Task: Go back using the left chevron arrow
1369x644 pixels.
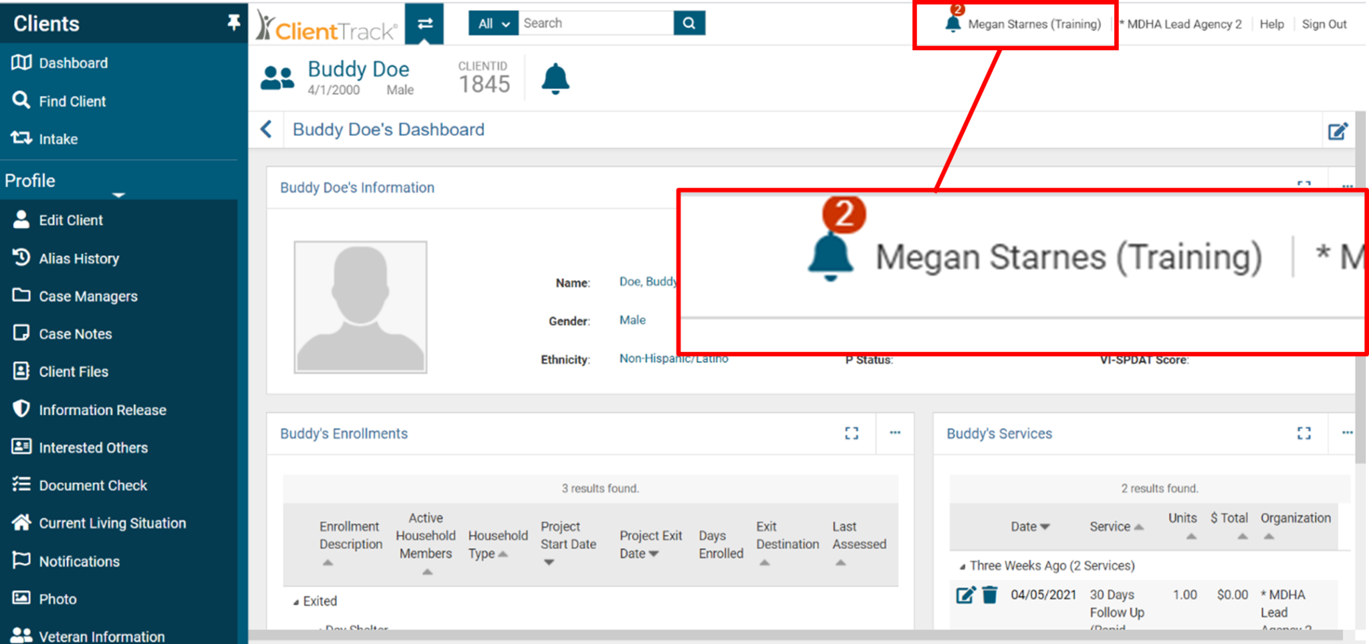Action: click(266, 129)
